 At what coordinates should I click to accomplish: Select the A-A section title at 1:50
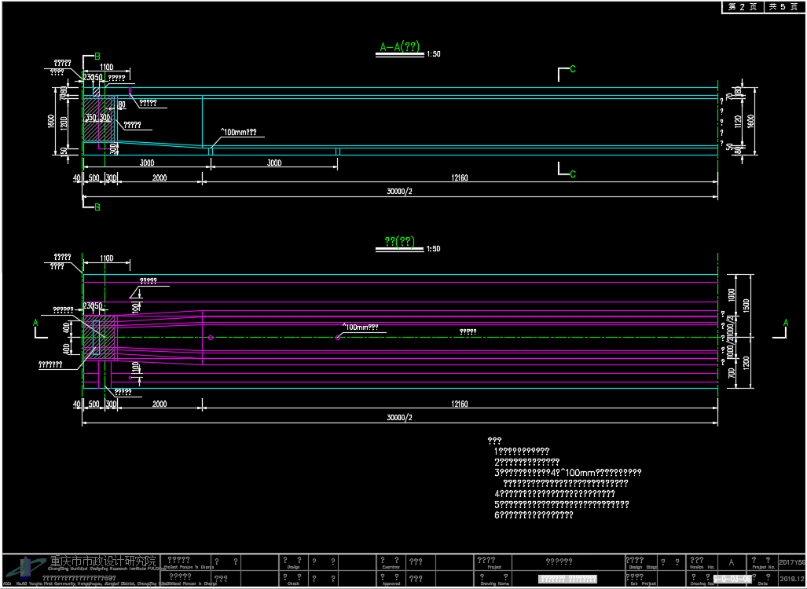(399, 49)
